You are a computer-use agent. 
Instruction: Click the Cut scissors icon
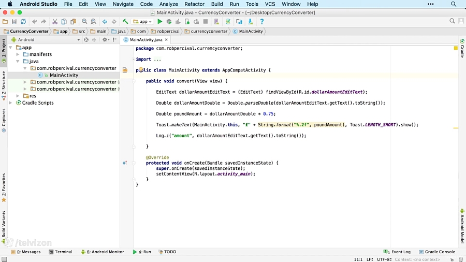(x=54, y=22)
